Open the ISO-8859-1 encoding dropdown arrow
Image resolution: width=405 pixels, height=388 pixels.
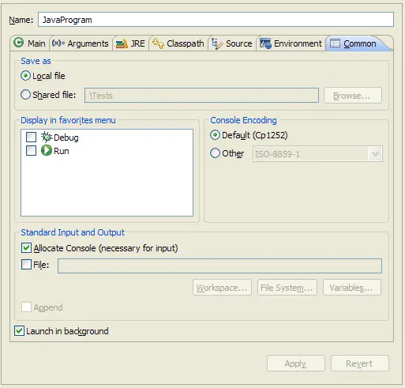(375, 154)
